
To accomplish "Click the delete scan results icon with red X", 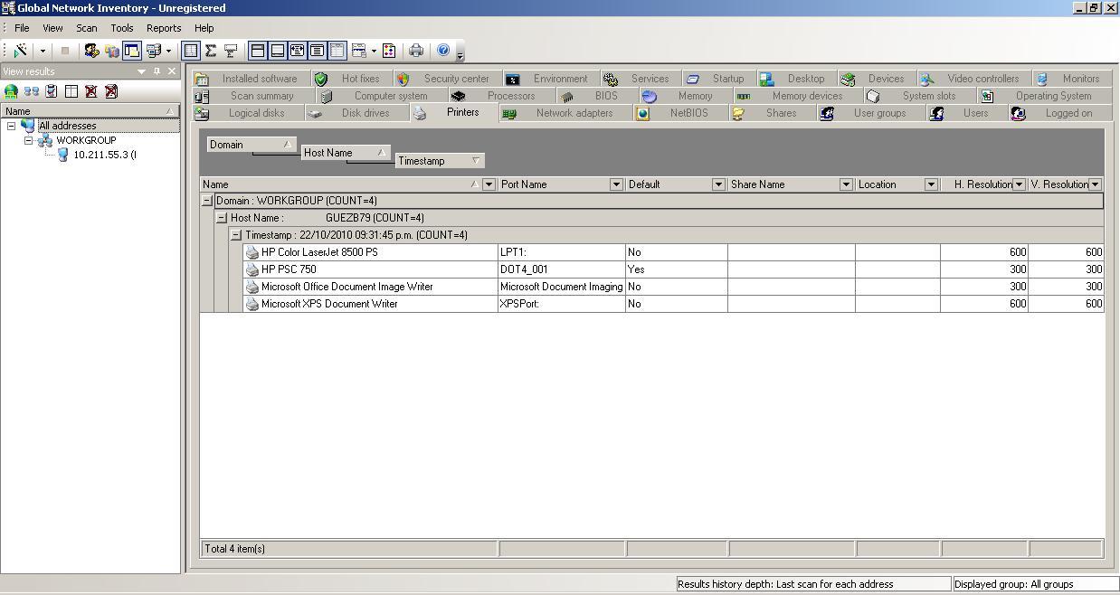I will pyautogui.click(x=91, y=90).
